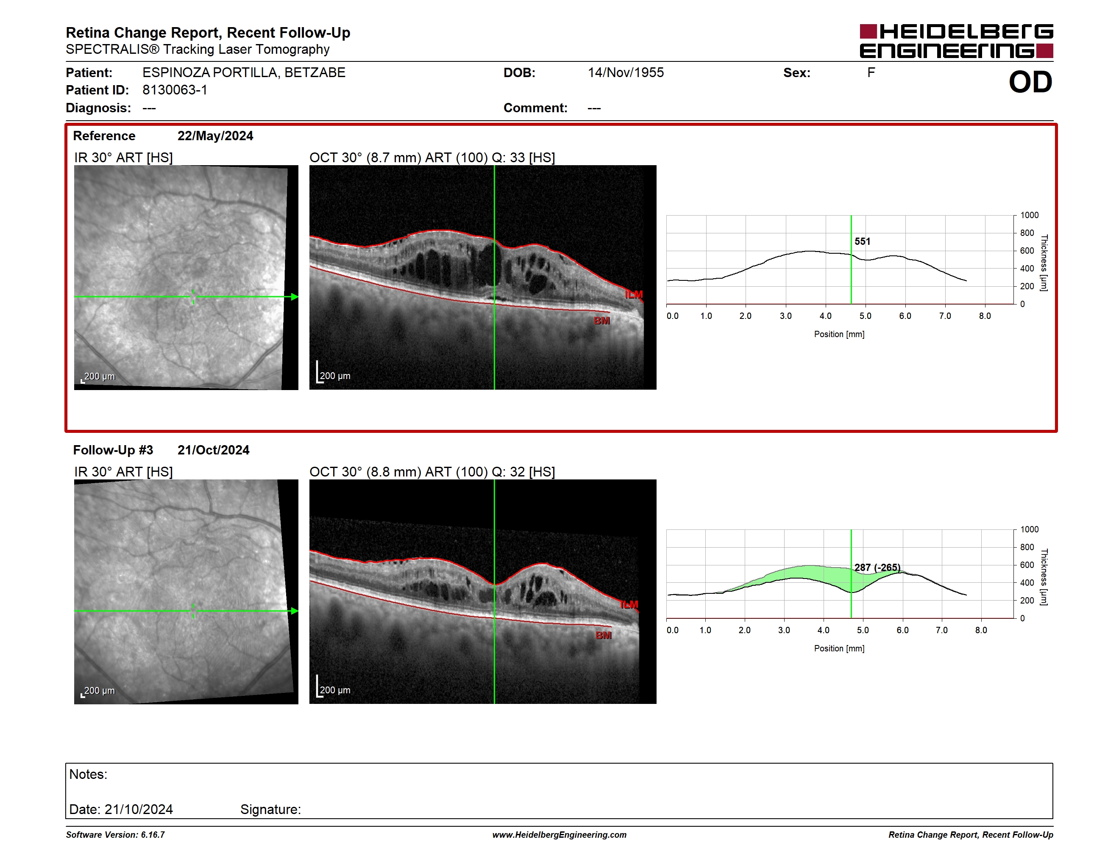Click the Follow-Up date 21/Oct/2024
The width and height of the screenshot is (1119, 864).
click(x=213, y=450)
